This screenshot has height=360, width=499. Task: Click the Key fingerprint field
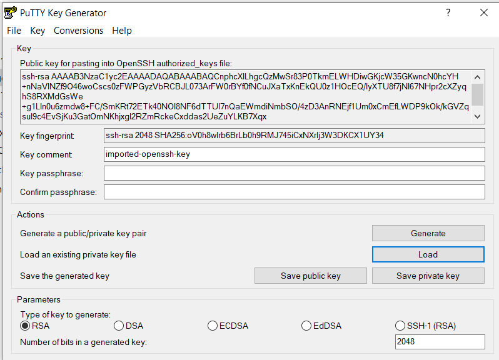tap(295, 136)
